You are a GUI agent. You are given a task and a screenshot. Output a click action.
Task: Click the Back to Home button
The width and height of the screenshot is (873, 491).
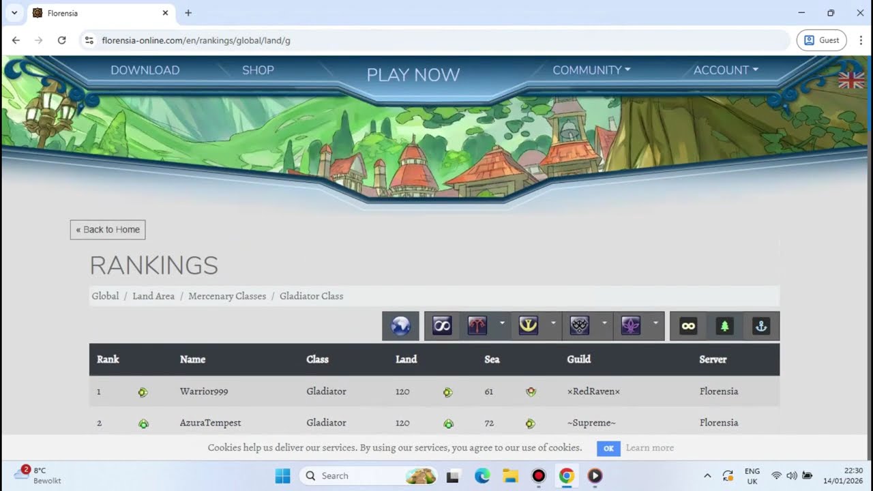pyautogui.click(x=108, y=230)
